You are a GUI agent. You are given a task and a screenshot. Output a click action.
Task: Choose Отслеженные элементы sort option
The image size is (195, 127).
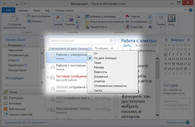coord(113,86)
